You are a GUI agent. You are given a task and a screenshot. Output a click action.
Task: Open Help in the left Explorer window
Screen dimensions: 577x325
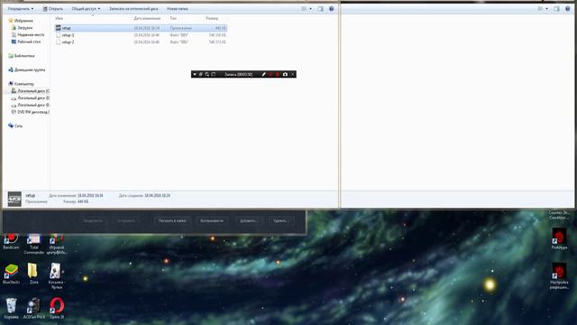331,8
